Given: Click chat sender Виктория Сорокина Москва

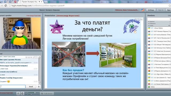Looking at the screenshot, I should (10, 60).
